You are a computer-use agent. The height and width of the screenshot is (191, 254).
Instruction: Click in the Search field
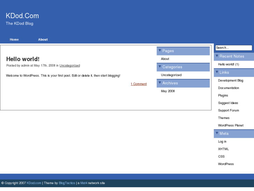234,48
